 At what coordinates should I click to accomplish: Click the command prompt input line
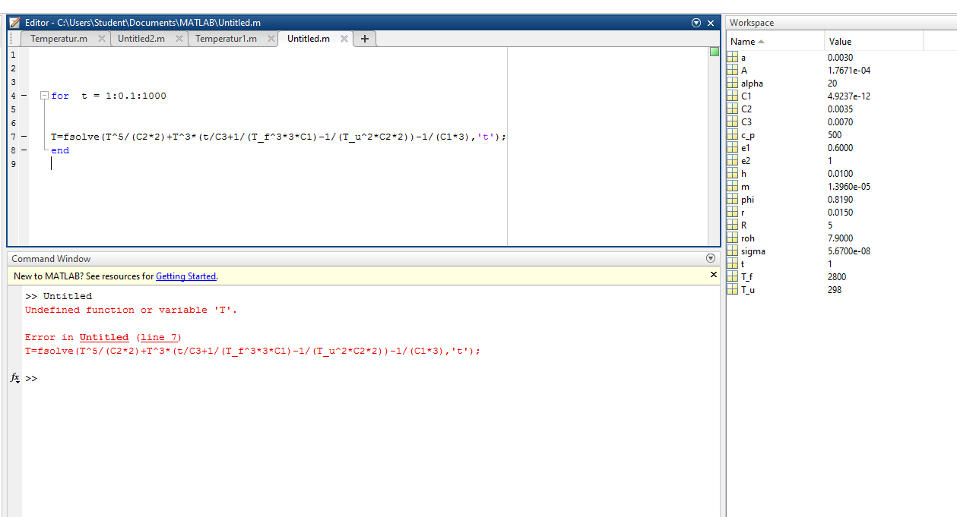tap(304, 378)
